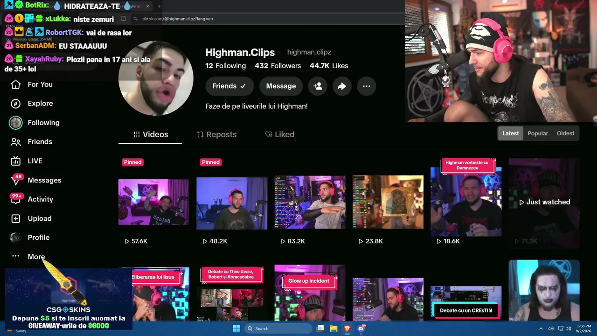Click the Highman.Clips profile picture

coord(156,78)
